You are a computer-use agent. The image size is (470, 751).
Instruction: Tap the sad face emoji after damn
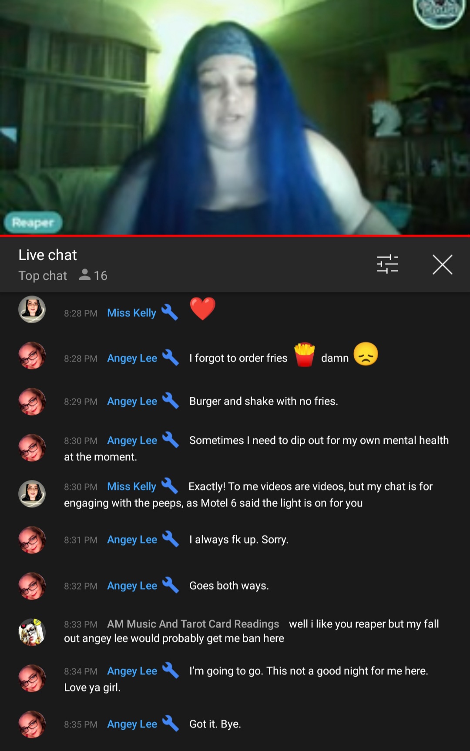coord(366,354)
